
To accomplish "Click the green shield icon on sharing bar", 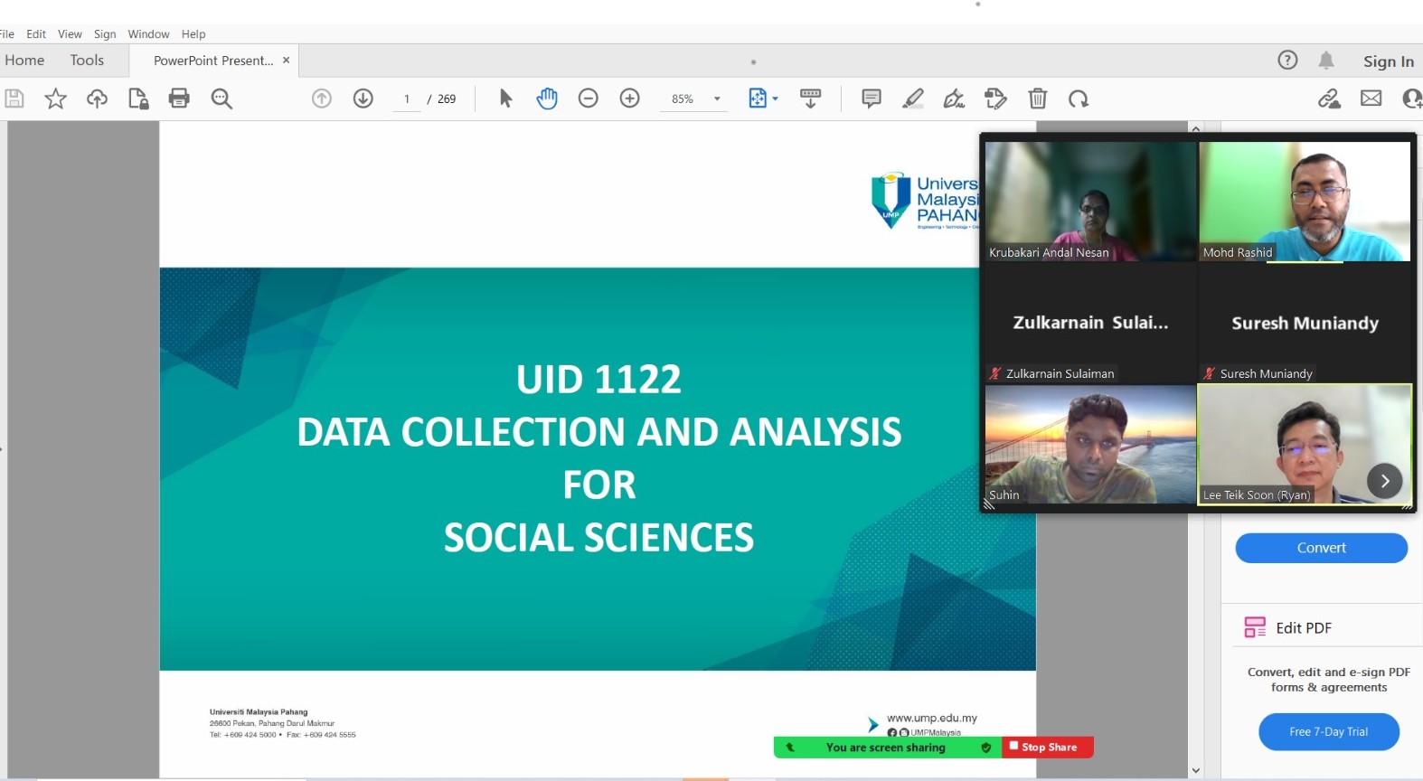I will pyautogui.click(x=986, y=748).
